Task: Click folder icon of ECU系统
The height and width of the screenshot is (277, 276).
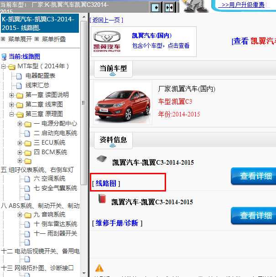Action: [28, 143]
